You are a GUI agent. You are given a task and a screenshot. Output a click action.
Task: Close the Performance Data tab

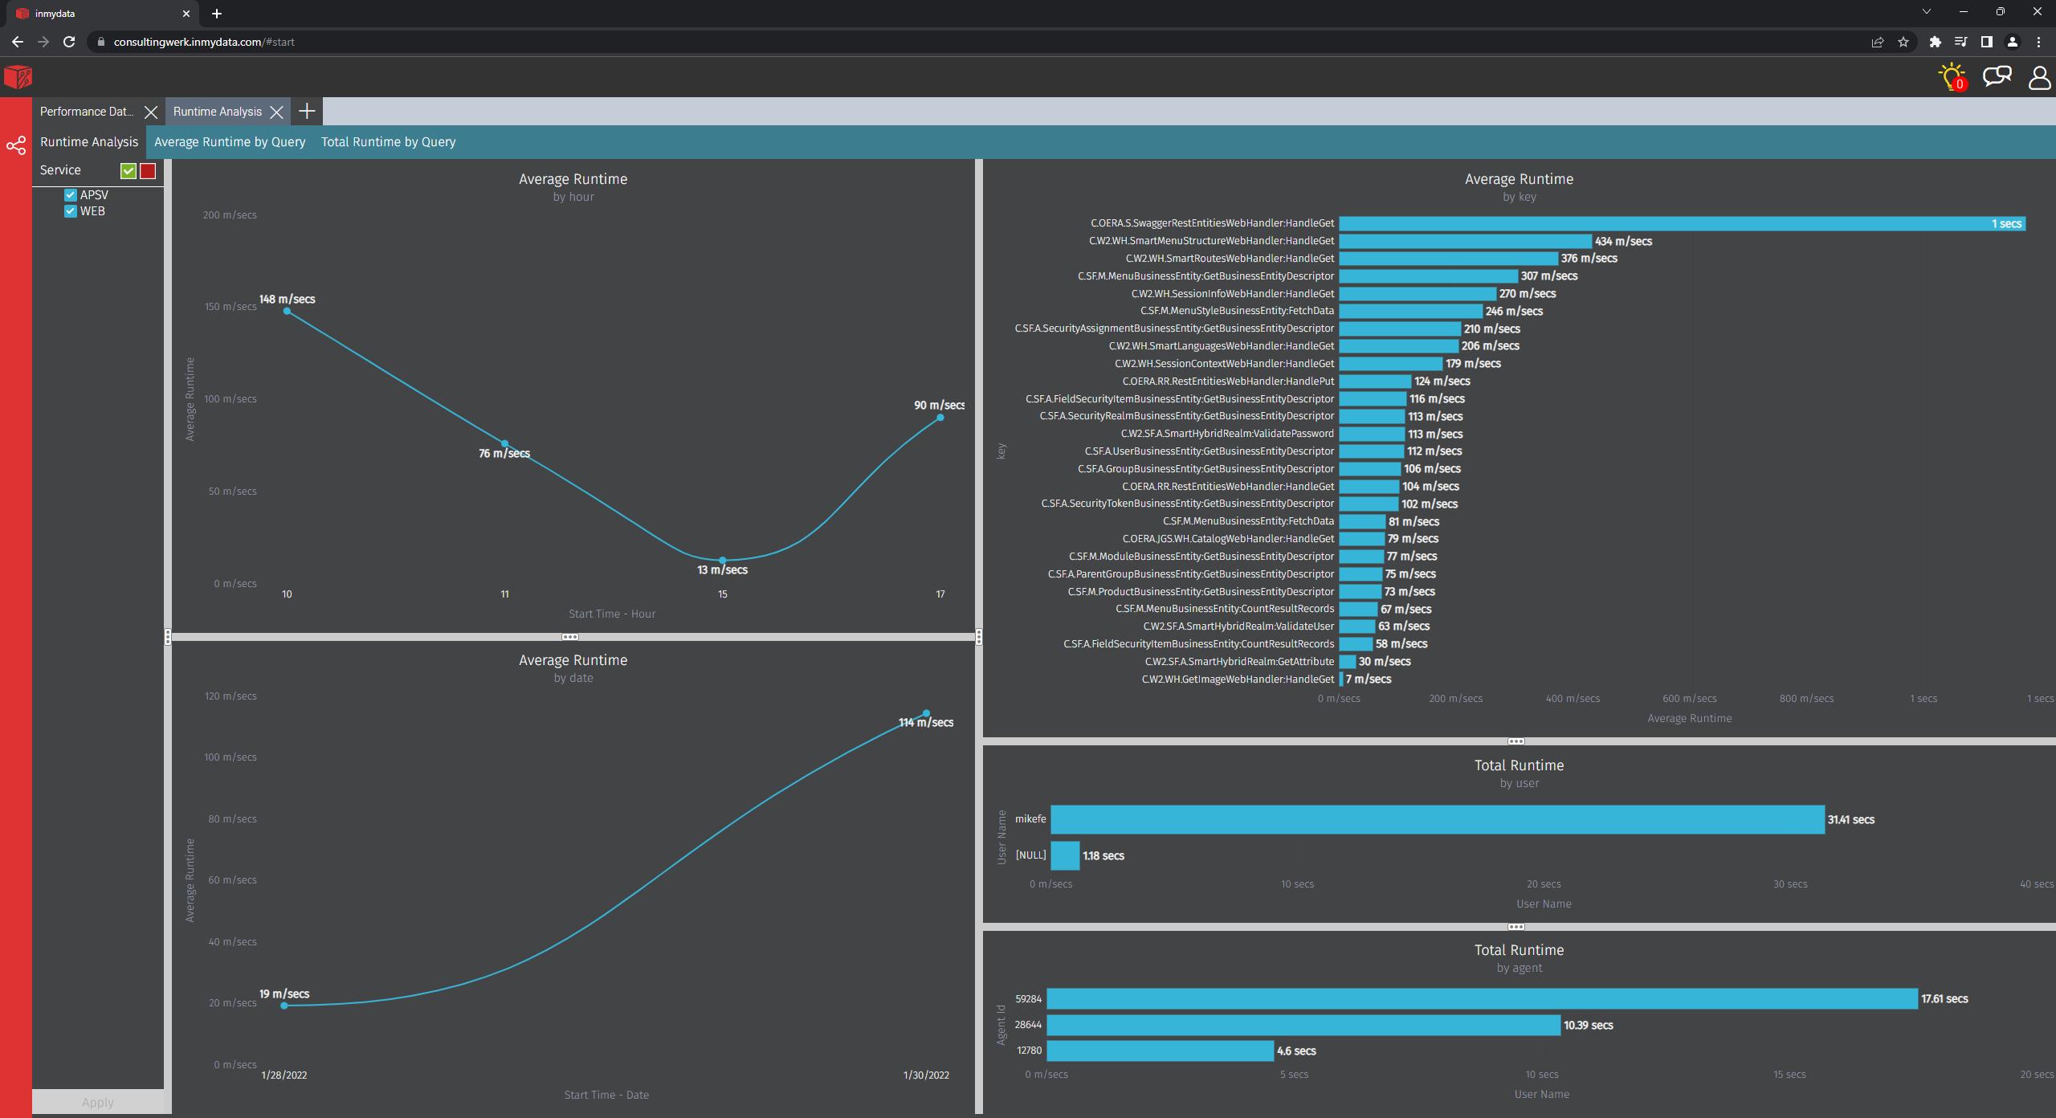pyautogui.click(x=150, y=112)
